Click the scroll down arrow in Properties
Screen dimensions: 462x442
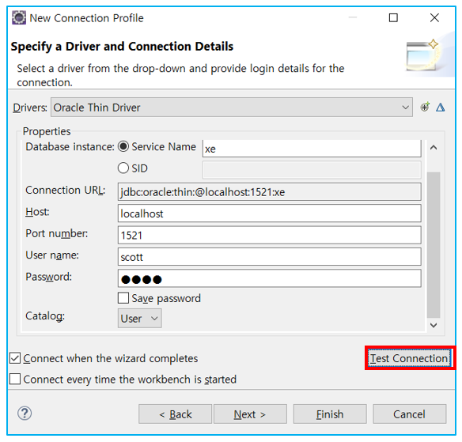click(434, 325)
